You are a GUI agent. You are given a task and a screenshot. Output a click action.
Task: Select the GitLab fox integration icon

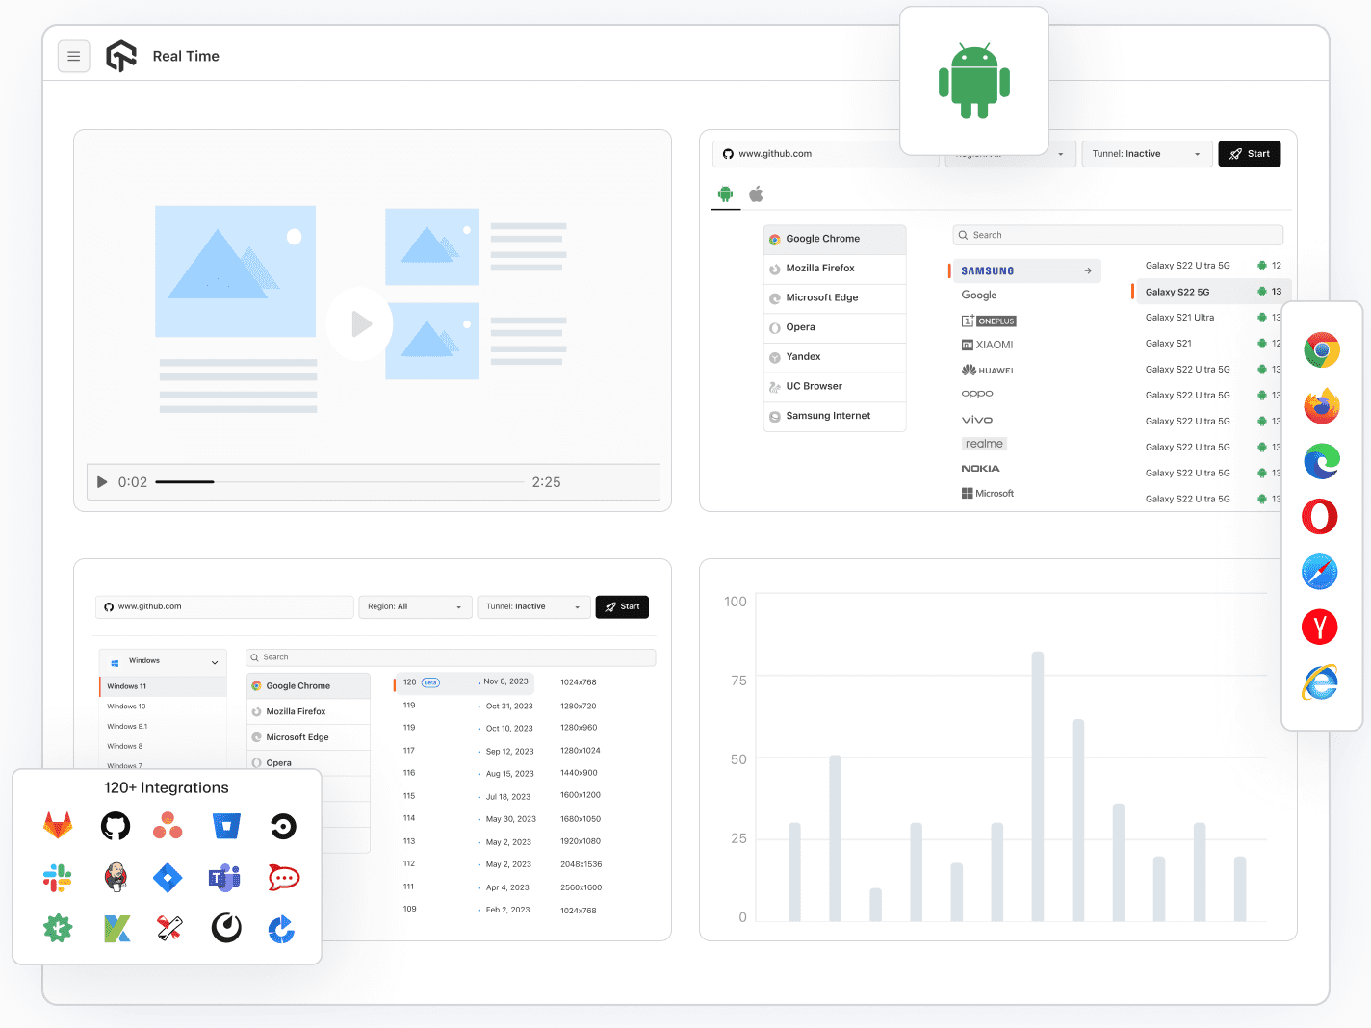click(x=58, y=825)
